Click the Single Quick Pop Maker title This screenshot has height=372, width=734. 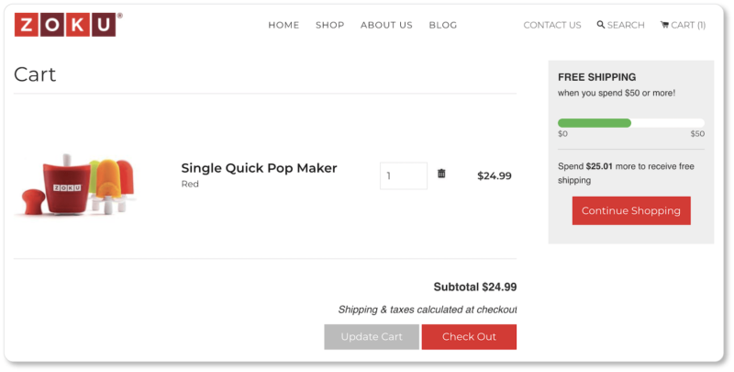(x=259, y=168)
